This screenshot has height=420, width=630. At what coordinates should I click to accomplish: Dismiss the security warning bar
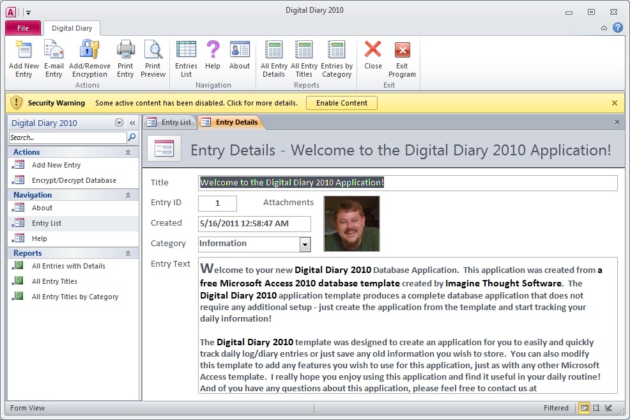tap(614, 103)
